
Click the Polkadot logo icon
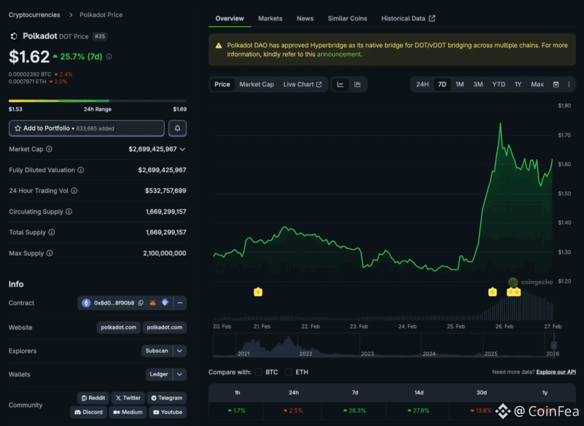(14, 36)
